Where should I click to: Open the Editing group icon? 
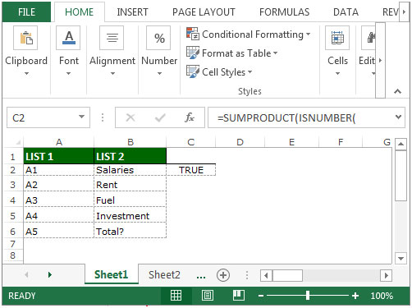click(x=369, y=38)
